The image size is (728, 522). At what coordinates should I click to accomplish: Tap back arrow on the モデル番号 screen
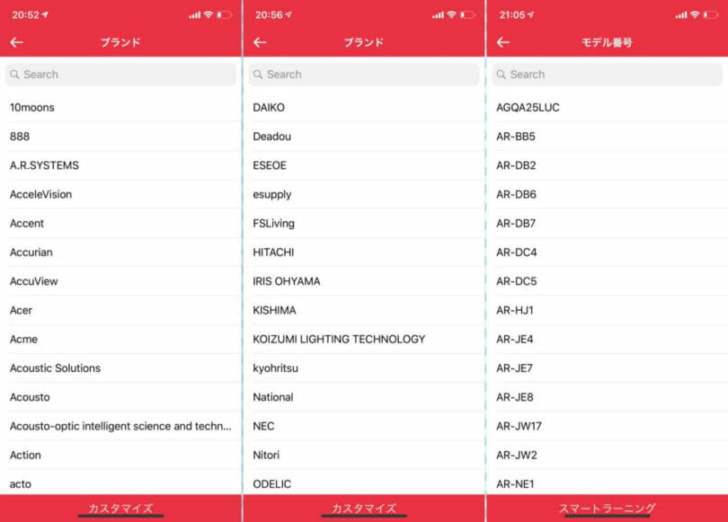tap(503, 42)
